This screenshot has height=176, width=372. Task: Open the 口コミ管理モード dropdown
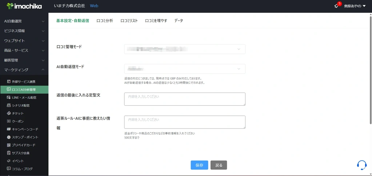[x=185, y=49]
